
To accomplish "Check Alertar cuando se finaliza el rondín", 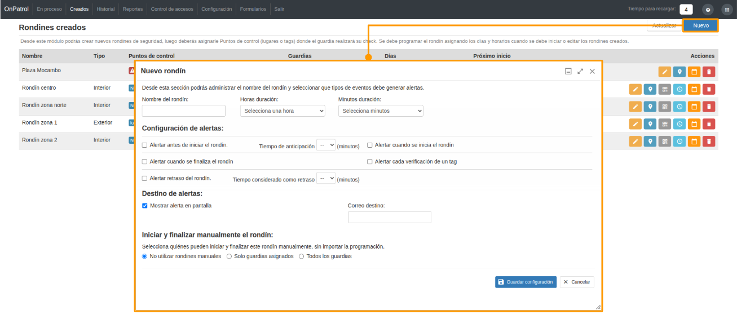I will pos(145,161).
